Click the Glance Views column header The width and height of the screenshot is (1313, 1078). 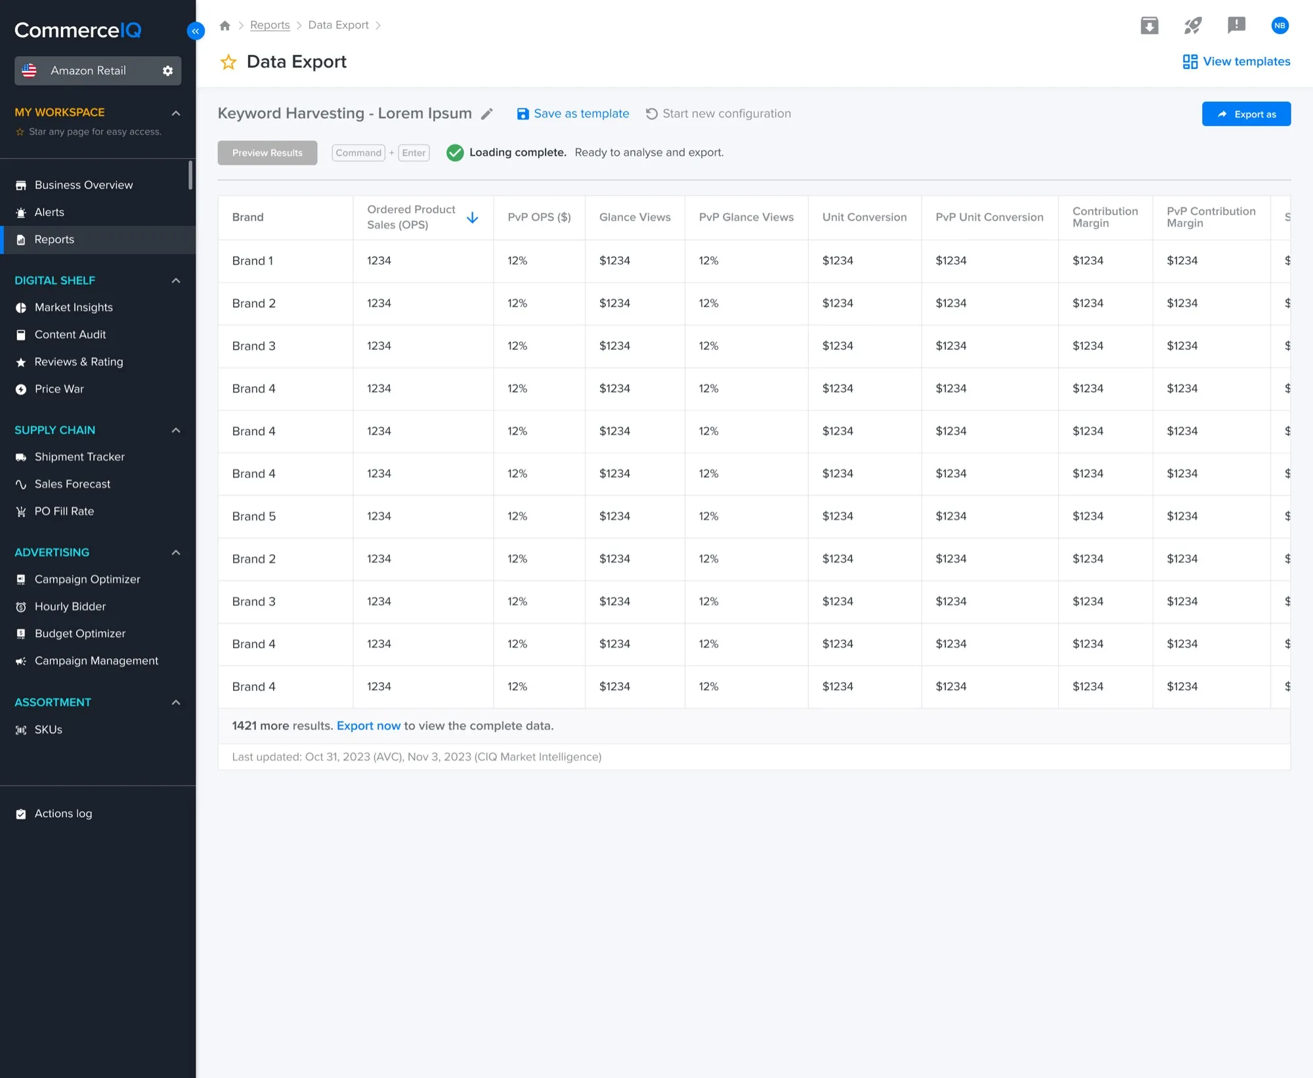coord(635,218)
